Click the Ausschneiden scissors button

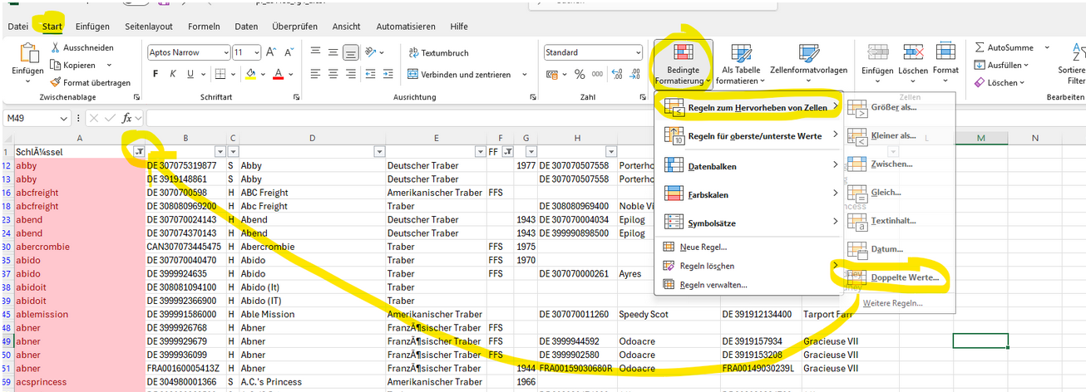pyautogui.click(x=81, y=47)
